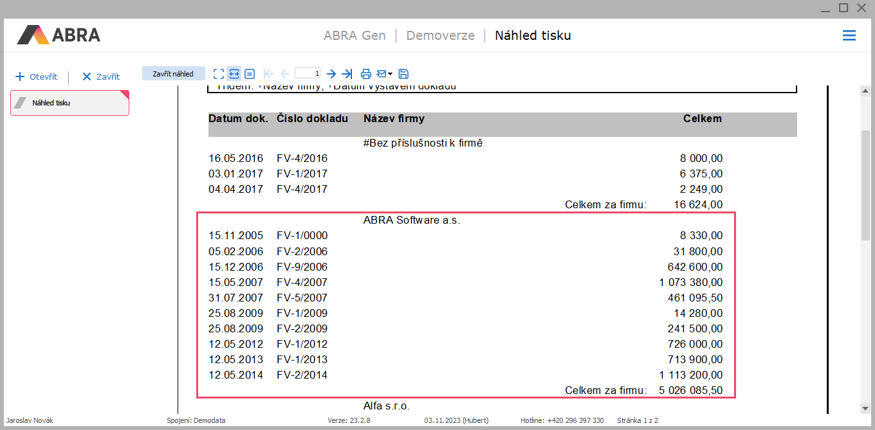Click the vertical scrollbar thumb
The width and height of the screenshot is (875, 430).
click(x=865, y=185)
